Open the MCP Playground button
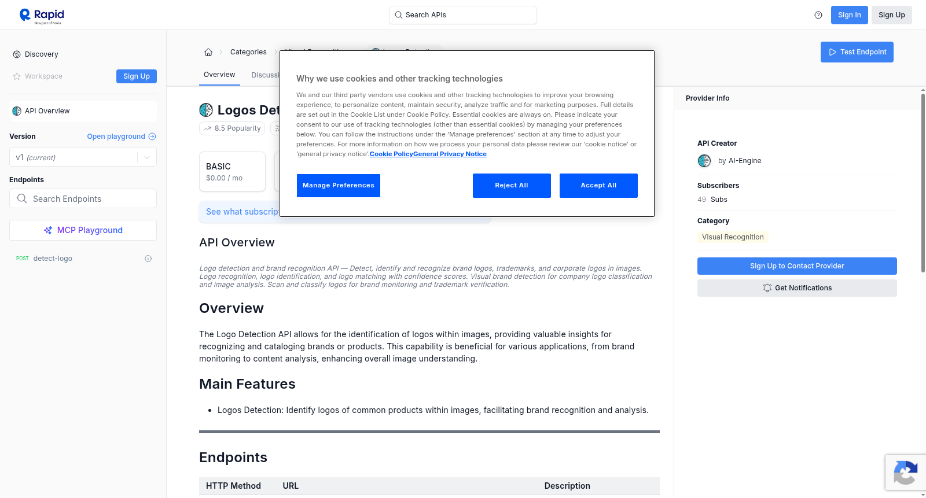The height and width of the screenshot is (498, 926). 83,230
